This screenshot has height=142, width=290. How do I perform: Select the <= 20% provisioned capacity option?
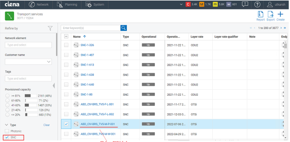pyautogui.click(x=7, y=115)
